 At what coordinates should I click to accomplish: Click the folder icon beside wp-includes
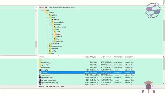tap(39, 67)
